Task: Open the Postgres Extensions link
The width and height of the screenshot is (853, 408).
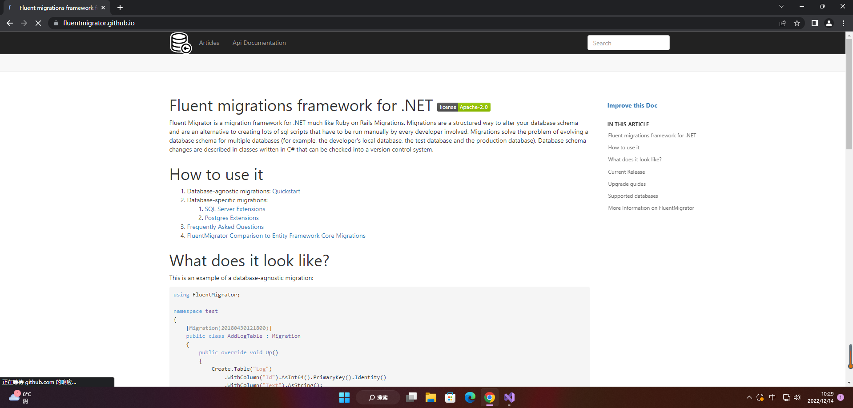Action: (x=232, y=218)
